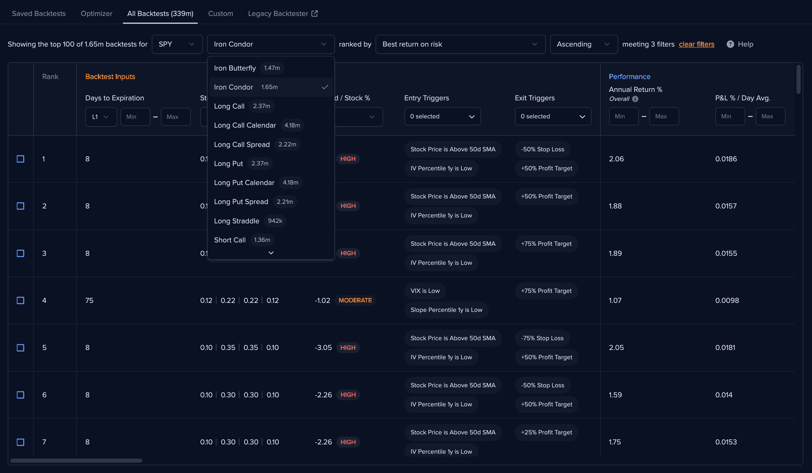Image resolution: width=812 pixels, height=473 pixels.
Task: Click the P&L % / Day Avg. header
Action: tap(743, 98)
